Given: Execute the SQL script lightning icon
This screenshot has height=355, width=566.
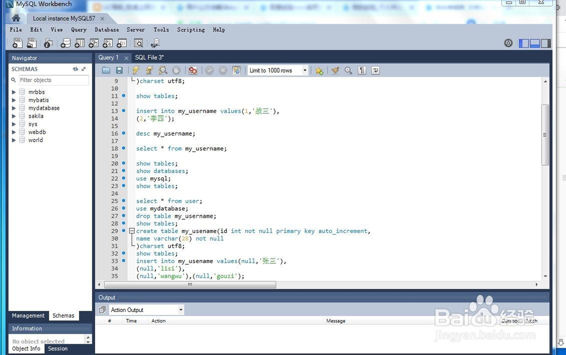Looking at the screenshot, I should [x=136, y=70].
